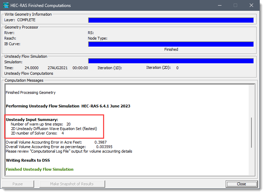The height and width of the screenshot is (194, 265).
Task: Close the window with the title bar X
Action: point(251,6)
